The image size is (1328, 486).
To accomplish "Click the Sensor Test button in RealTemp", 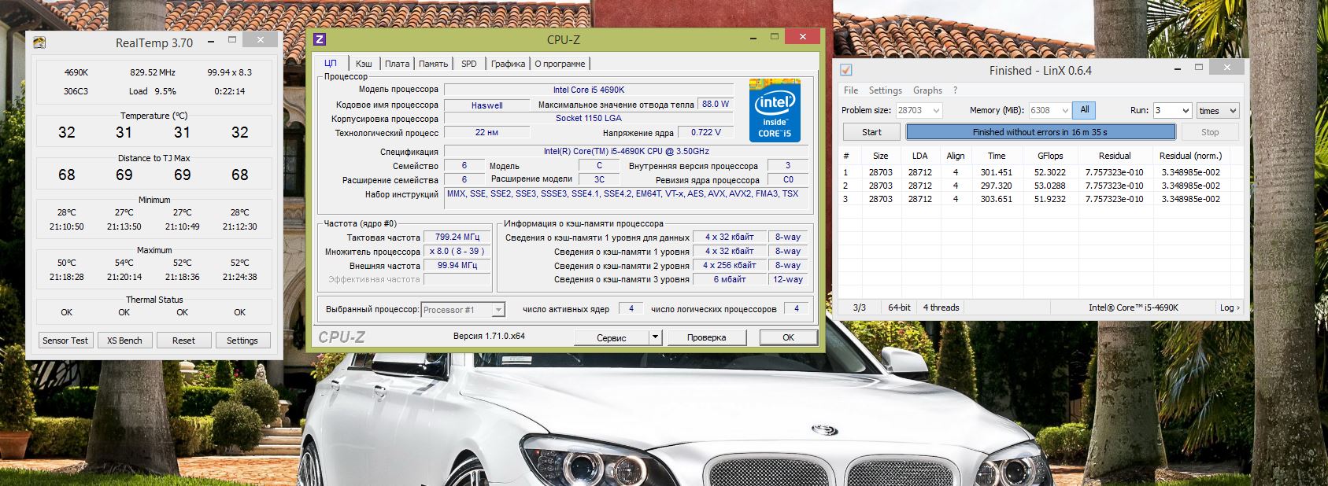I will pyautogui.click(x=65, y=341).
